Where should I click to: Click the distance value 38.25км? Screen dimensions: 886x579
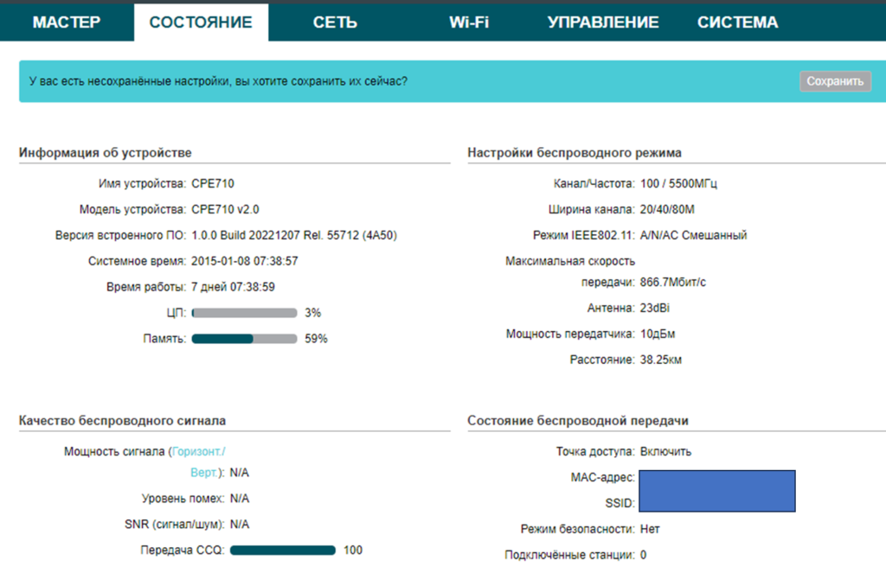pyautogui.click(x=662, y=359)
